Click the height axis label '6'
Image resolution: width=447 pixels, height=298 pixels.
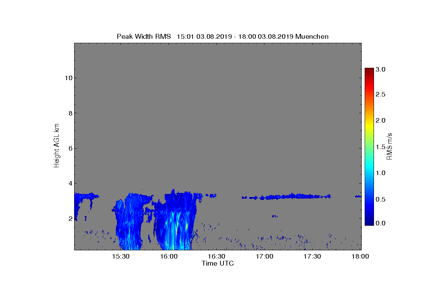(70, 148)
